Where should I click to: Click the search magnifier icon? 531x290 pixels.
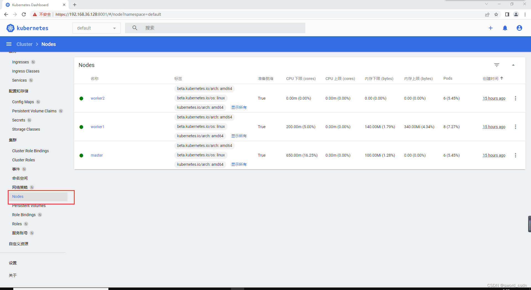135,28
